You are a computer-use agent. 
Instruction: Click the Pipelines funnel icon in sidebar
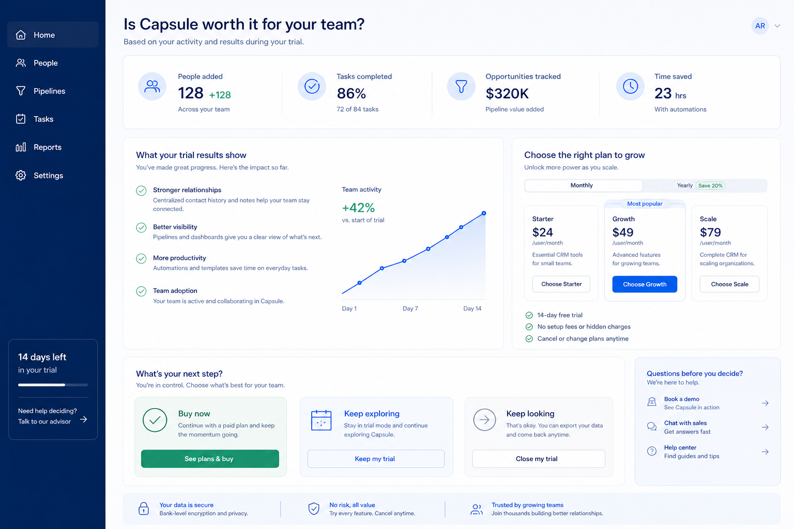pyautogui.click(x=21, y=91)
